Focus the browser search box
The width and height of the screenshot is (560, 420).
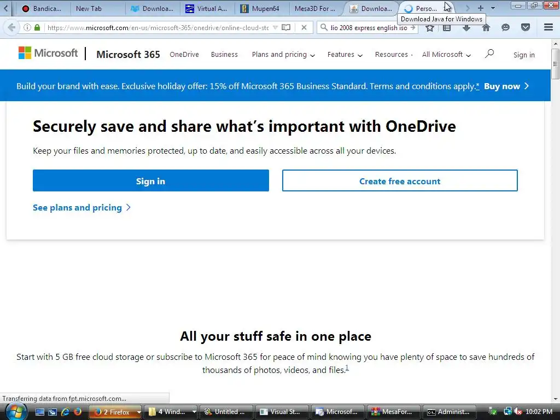369,27
